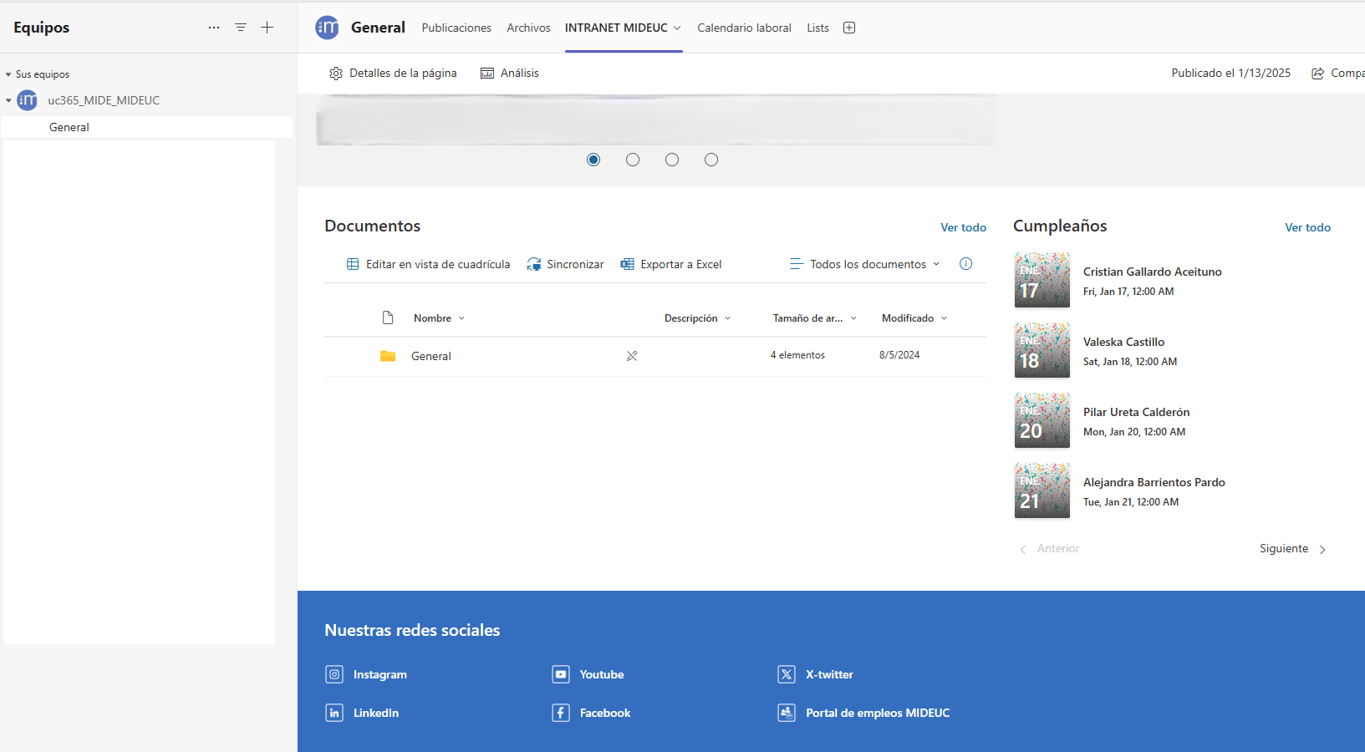Click Ver todo next to Cumpleaños
Viewport: 1365px width, 752px height.
click(1307, 227)
